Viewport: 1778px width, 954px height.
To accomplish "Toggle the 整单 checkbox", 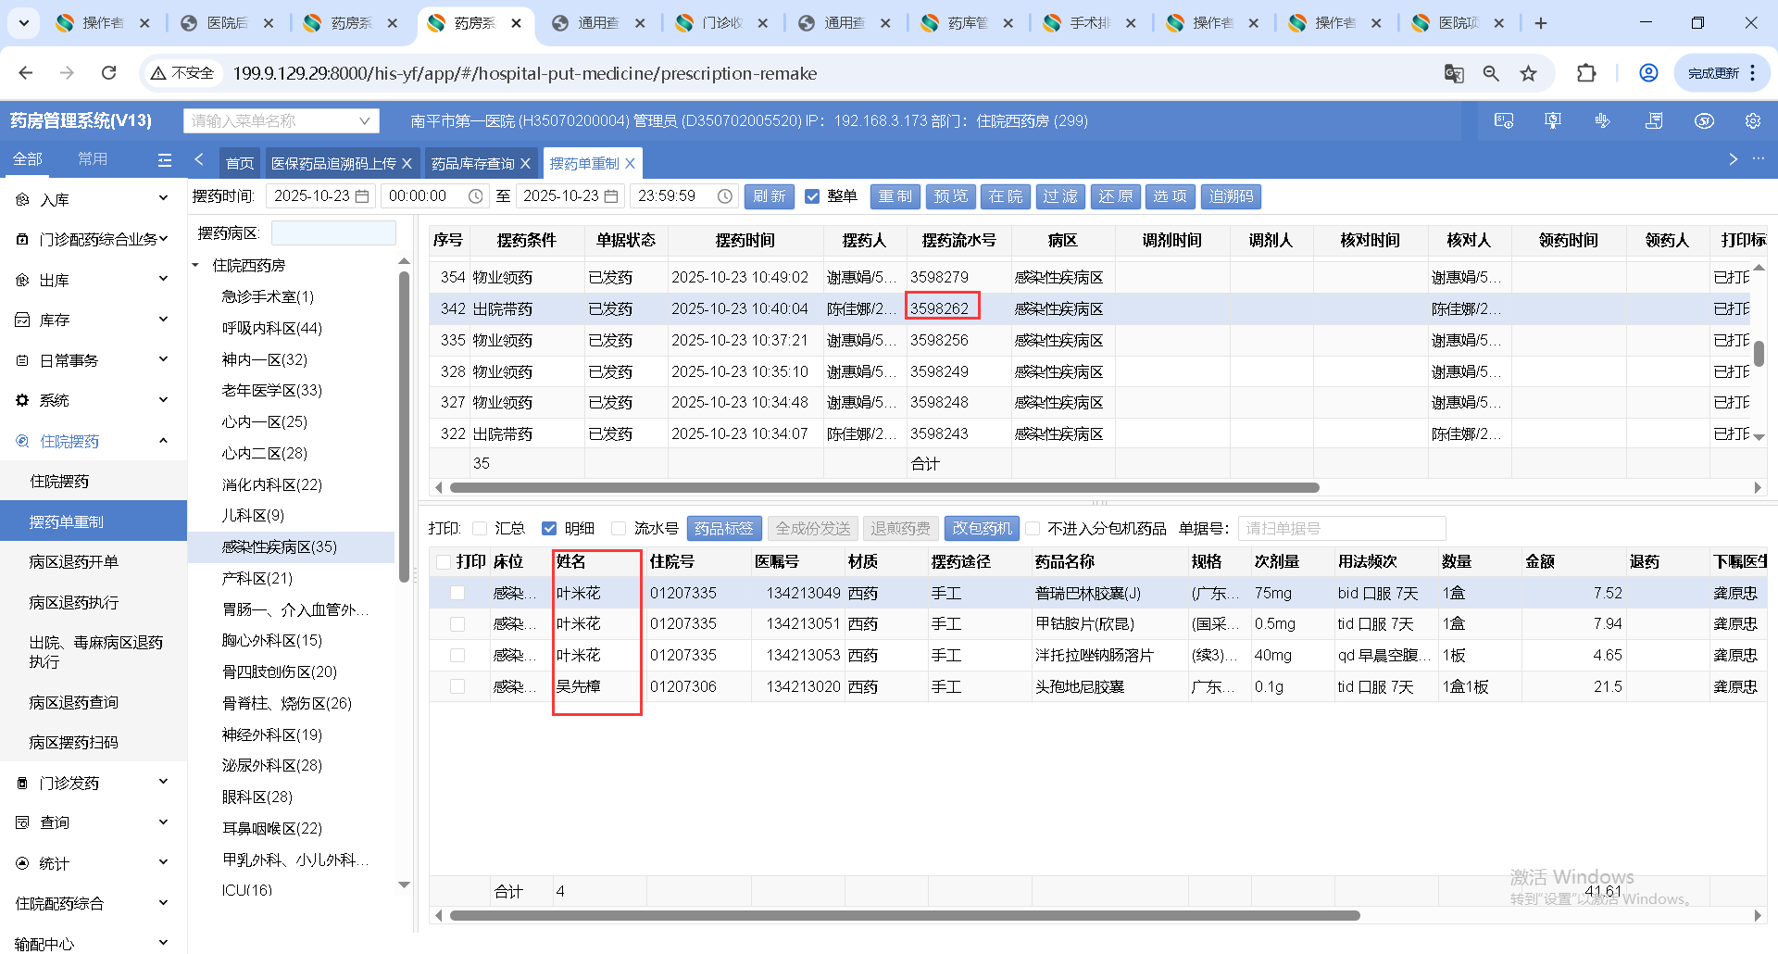I will click(812, 196).
